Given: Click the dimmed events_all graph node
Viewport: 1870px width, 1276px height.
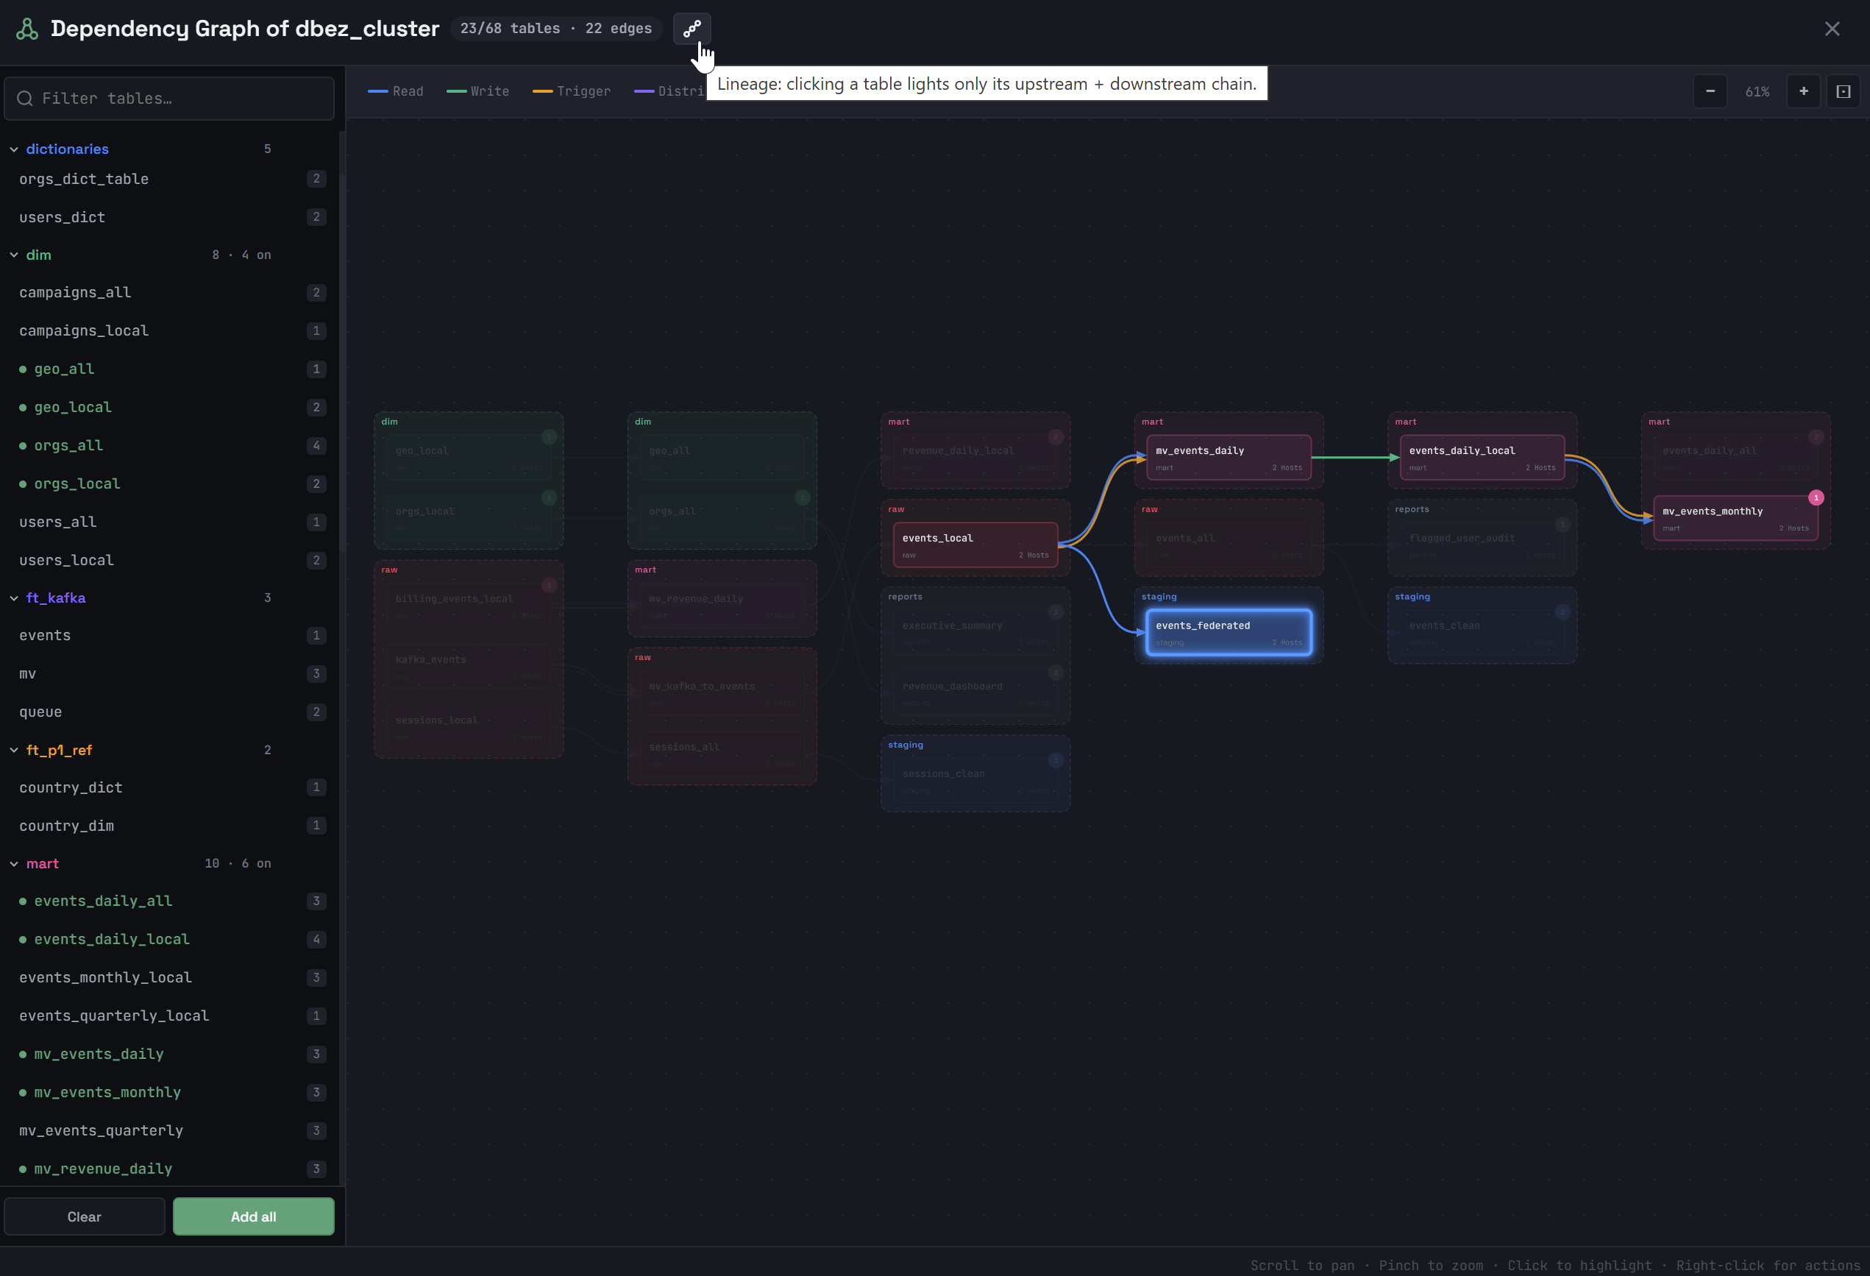Looking at the screenshot, I should pyautogui.click(x=1229, y=545).
